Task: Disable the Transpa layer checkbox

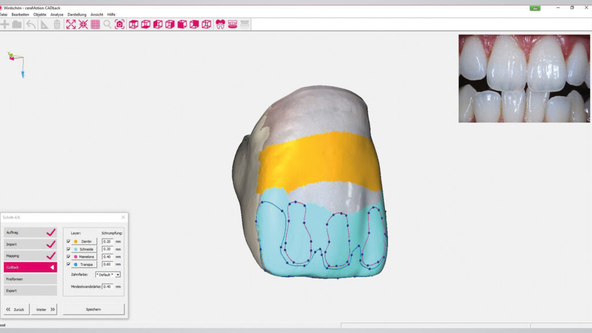Action: point(68,264)
